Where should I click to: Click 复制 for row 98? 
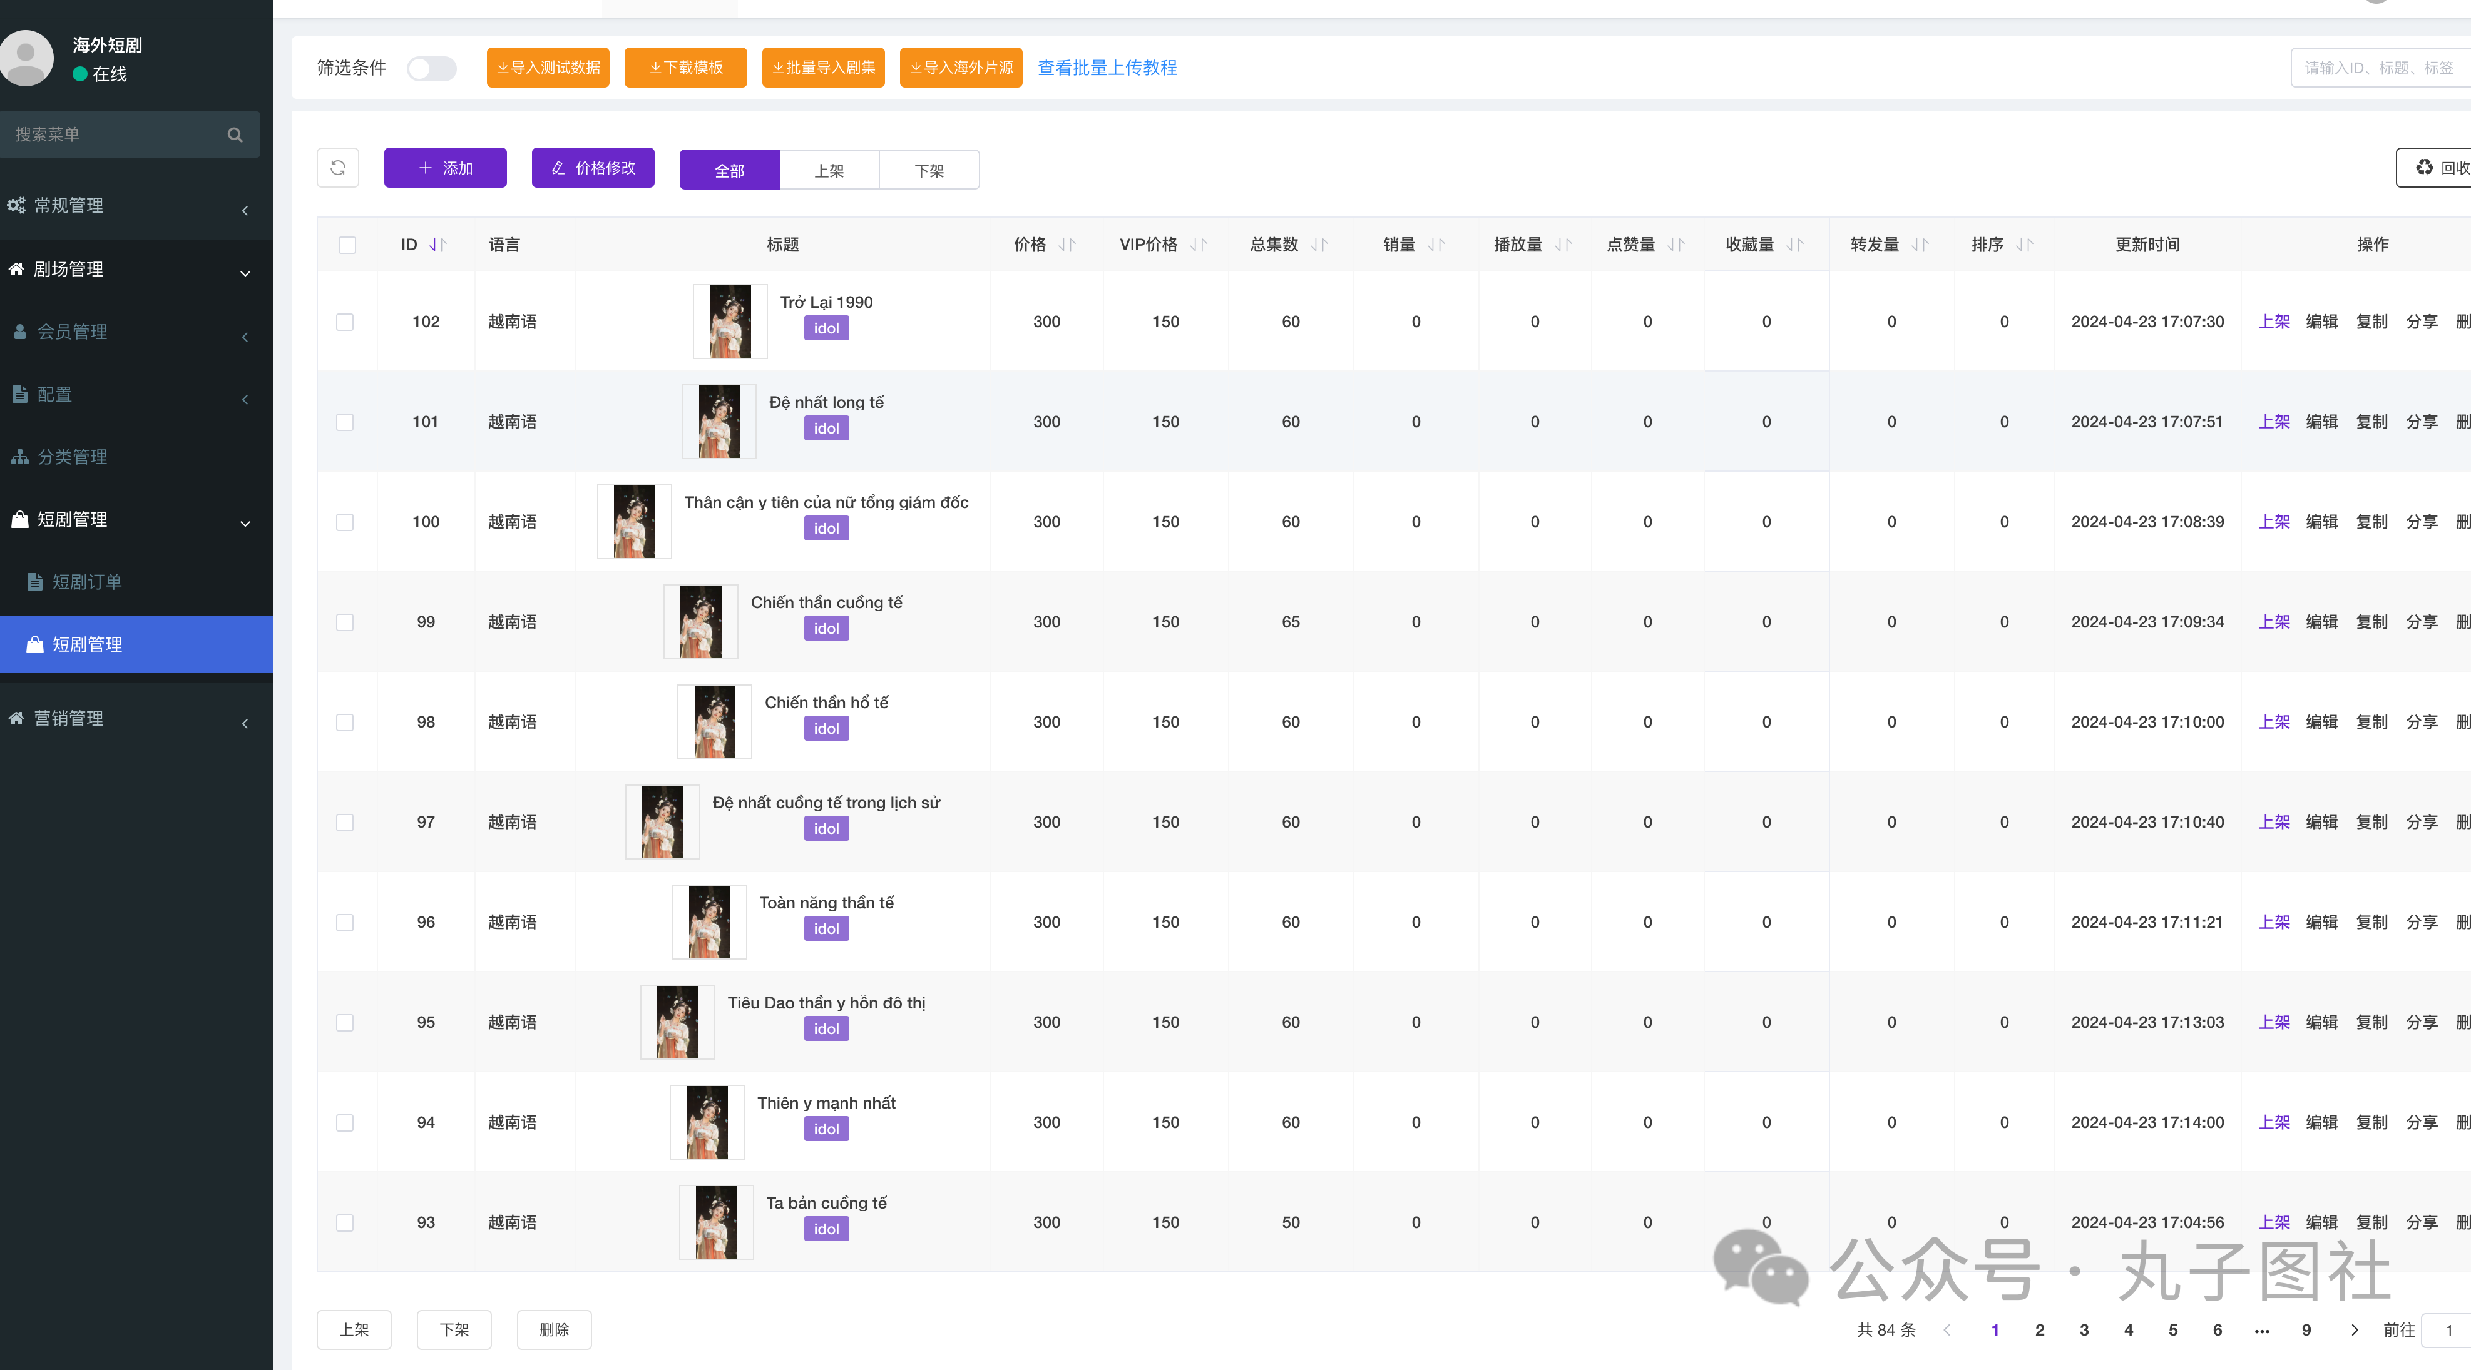(x=2371, y=723)
